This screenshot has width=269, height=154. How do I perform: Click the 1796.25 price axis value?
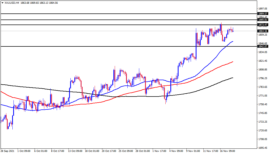click(x=263, y=78)
